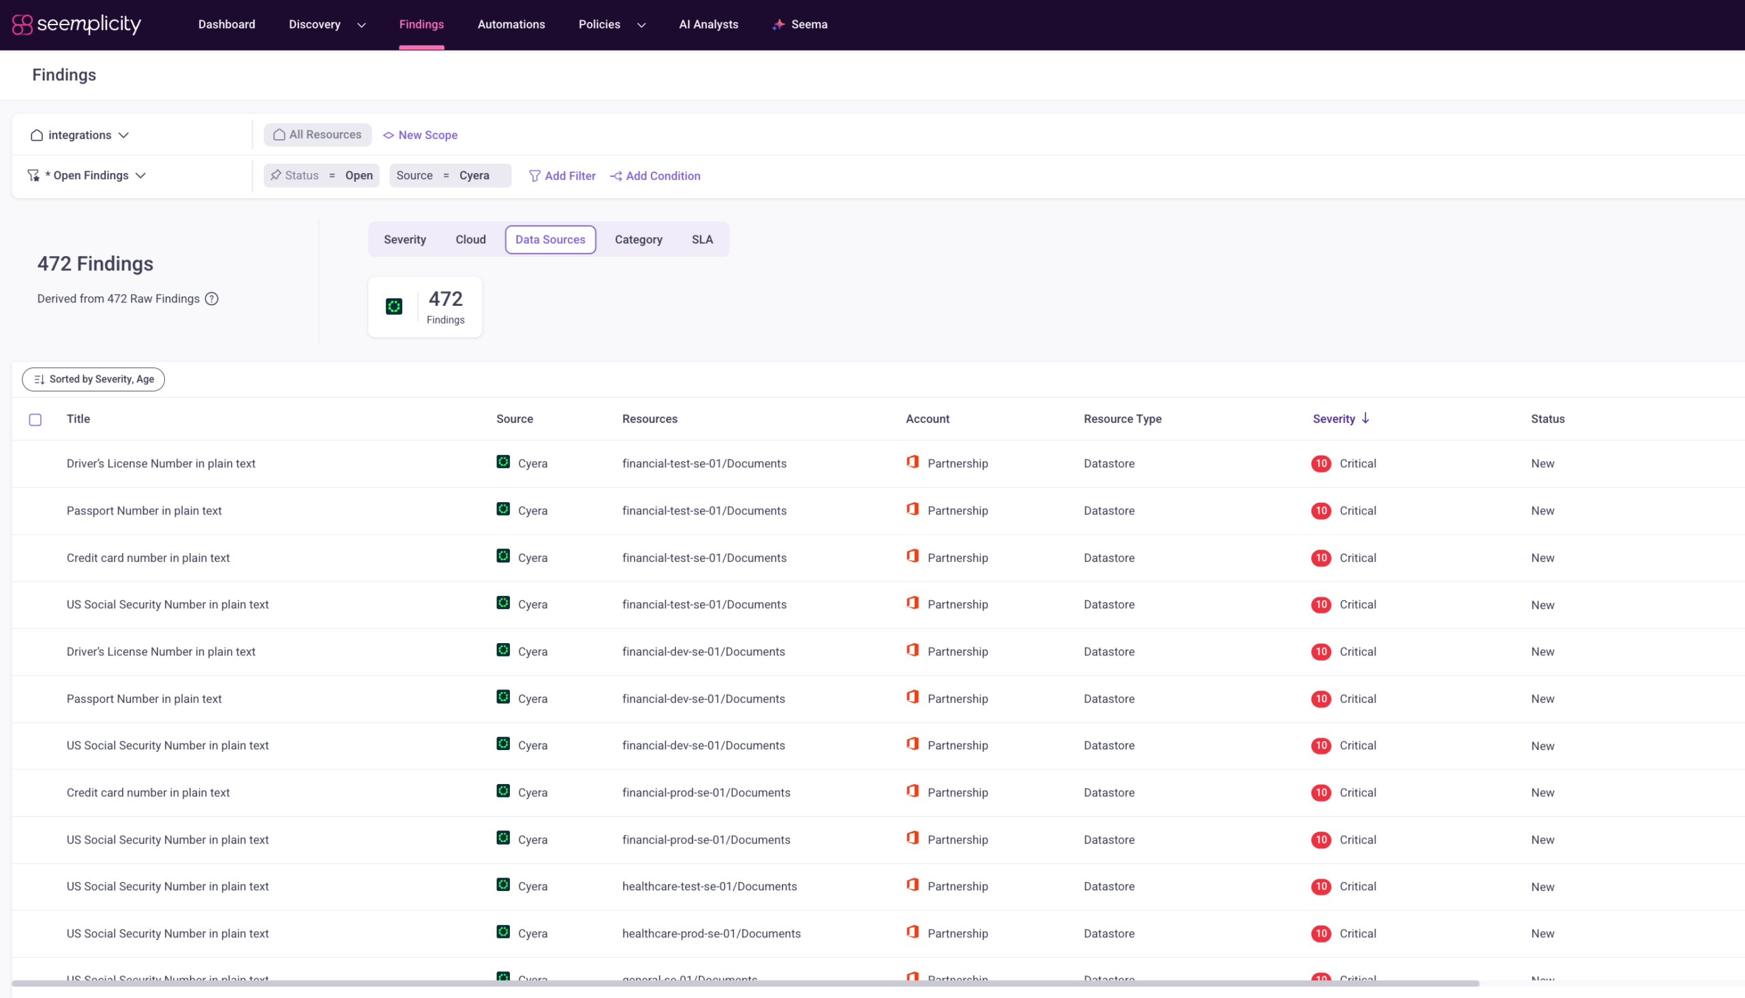The width and height of the screenshot is (1745, 998).
Task: Expand the Policies menu chevron
Action: (641, 25)
